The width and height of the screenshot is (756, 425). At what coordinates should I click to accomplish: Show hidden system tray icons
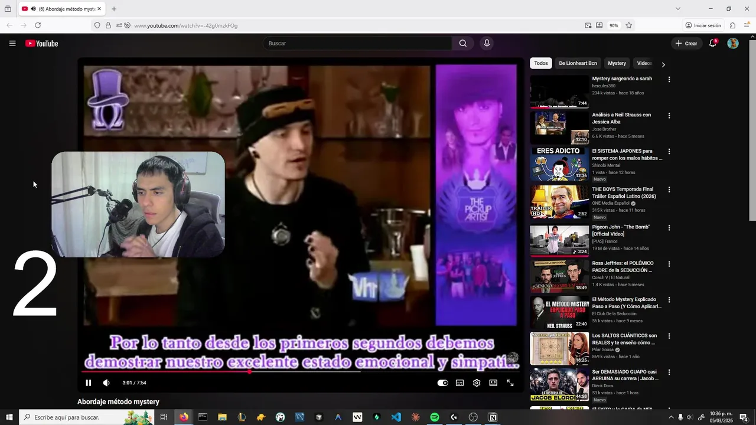(x=672, y=417)
